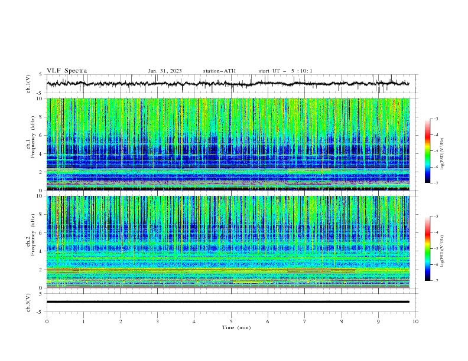Select the date text "Jan. 31, 2023"
The image size is (468, 361).
tap(165, 71)
